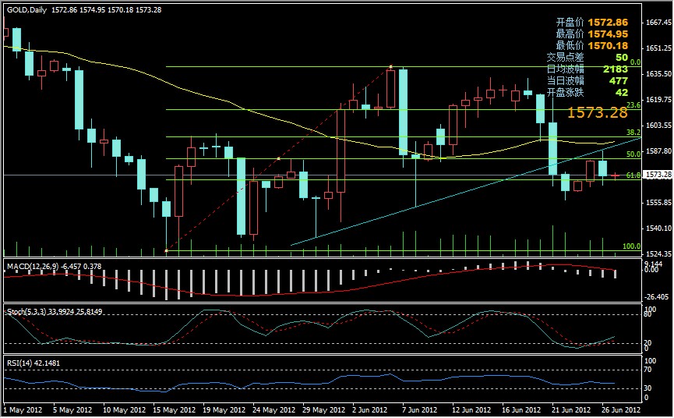Click the 23.6 Fibonacci level label

pyautogui.click(x=633, y=105)
